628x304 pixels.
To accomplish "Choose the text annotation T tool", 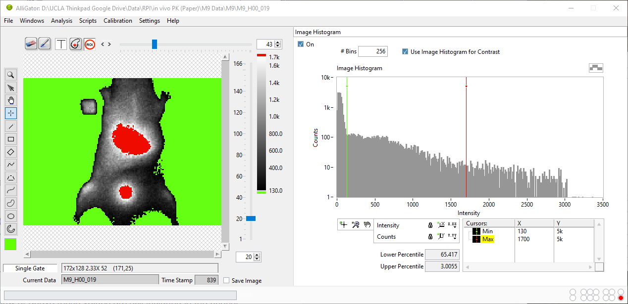I will pos(61,44).
